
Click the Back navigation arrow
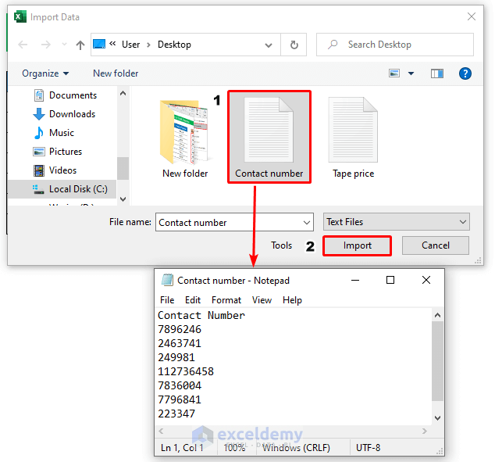[23, 45]
